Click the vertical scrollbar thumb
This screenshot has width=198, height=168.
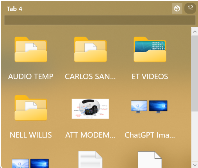pyautogui.click(x=195, y=73)
